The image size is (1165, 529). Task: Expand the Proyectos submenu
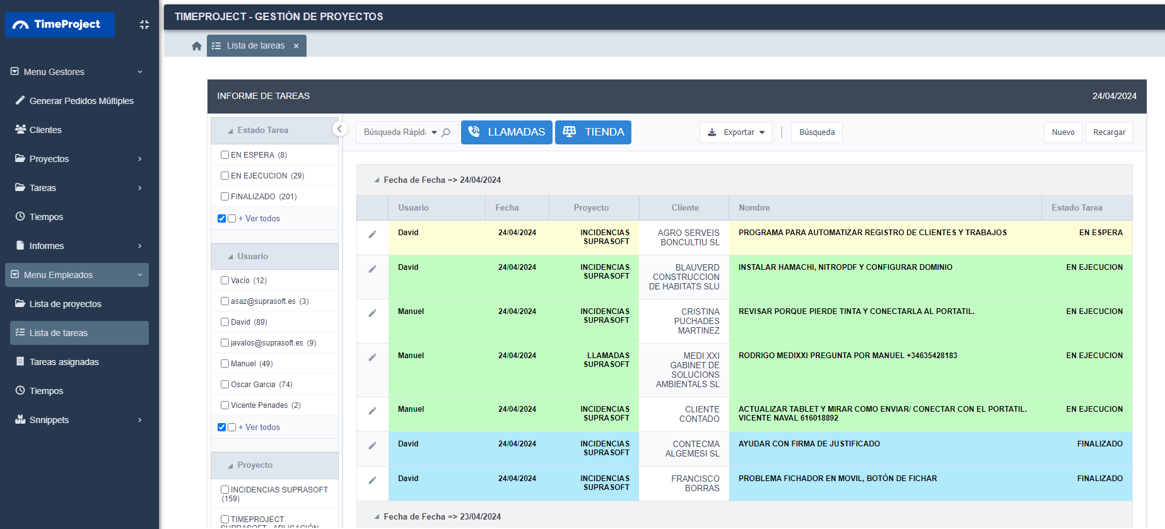79,159
